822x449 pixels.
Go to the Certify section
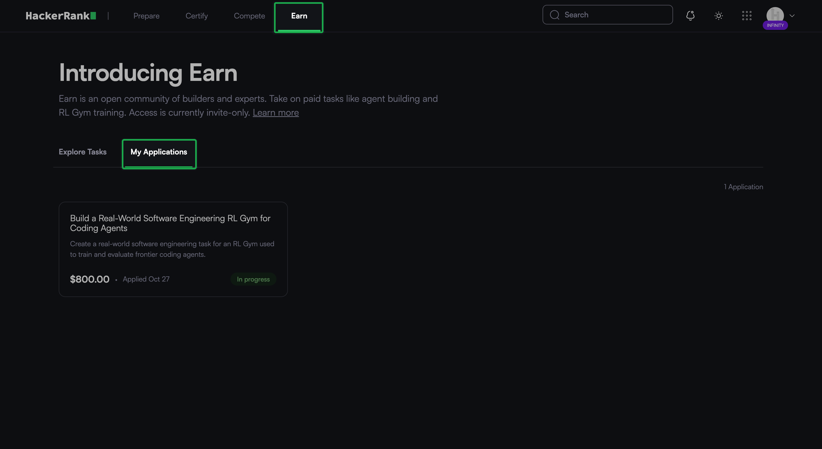[x=197, y=16]
